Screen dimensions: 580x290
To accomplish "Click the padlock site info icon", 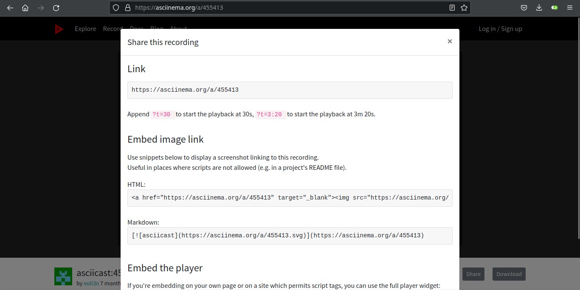I will tap(127, 8).
